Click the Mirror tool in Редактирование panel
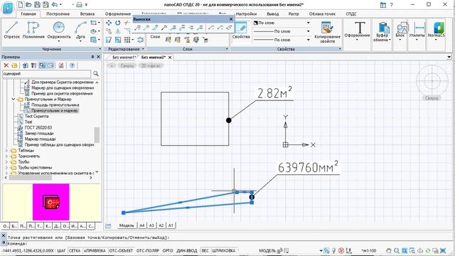This screenshot has height=256, width=455. point(117,31)
